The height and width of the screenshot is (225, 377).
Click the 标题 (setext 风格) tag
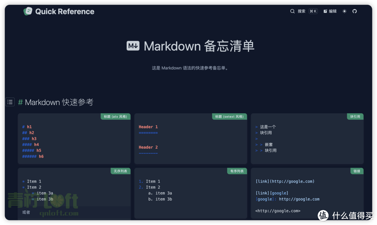[x=229, y=117]
